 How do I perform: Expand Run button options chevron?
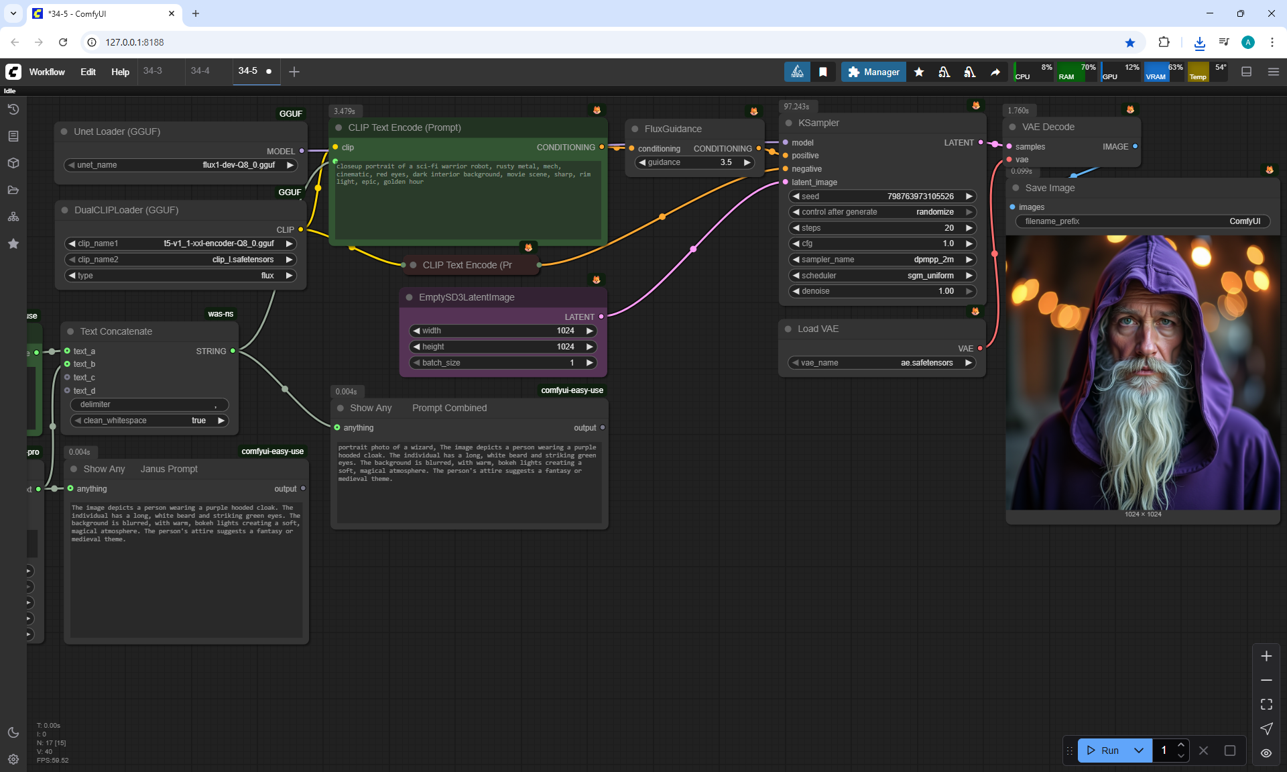pos(1139,751)
